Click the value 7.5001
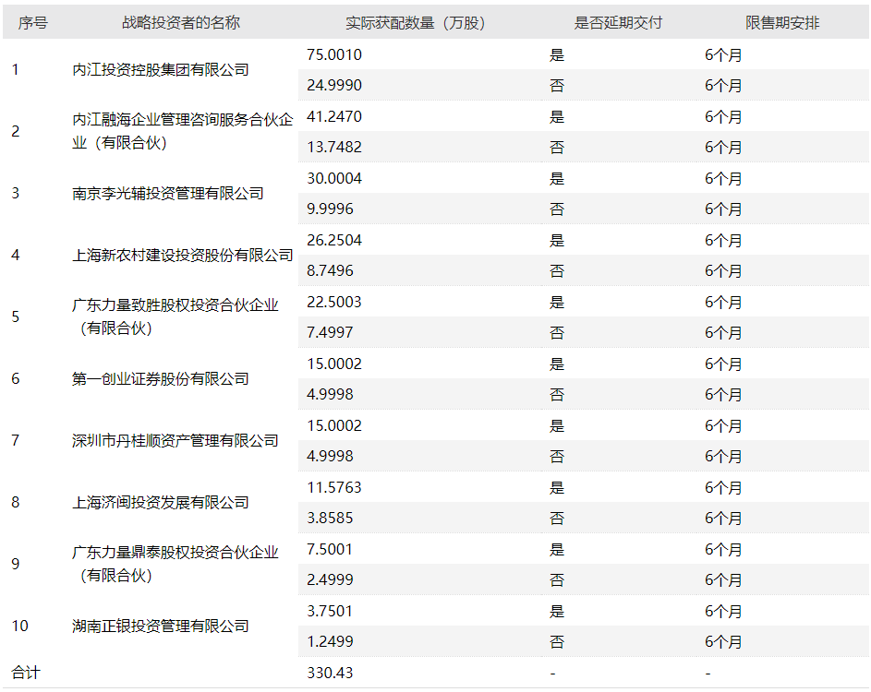871x692 pixels. point(330,549)
